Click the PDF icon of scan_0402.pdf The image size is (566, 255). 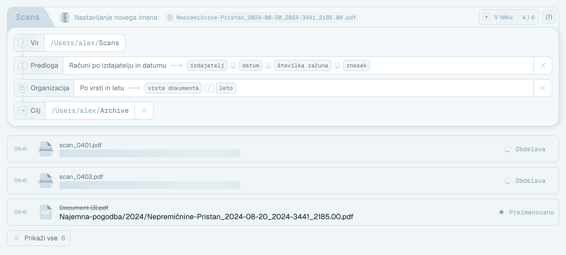pyautogui.click(x=46, y=181)
